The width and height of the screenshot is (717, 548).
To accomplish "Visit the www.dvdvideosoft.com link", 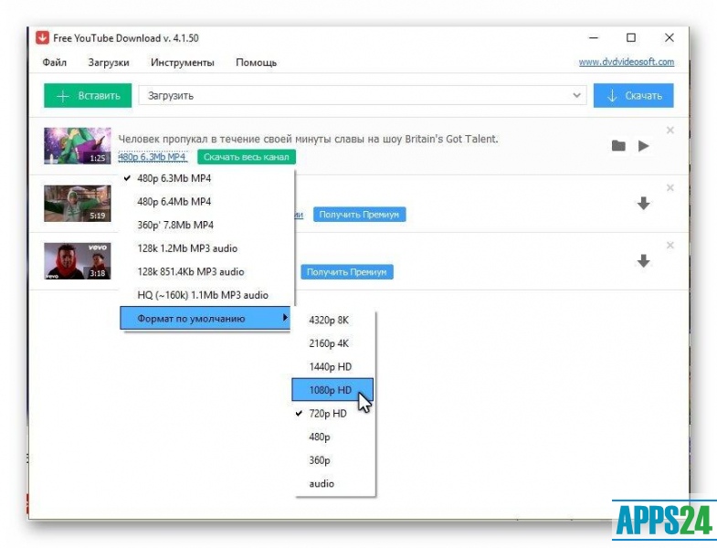I will pyautogui.click(x=626, y=62).
